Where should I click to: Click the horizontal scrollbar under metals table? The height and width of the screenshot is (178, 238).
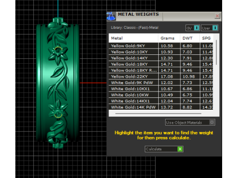tap(158, 113)
